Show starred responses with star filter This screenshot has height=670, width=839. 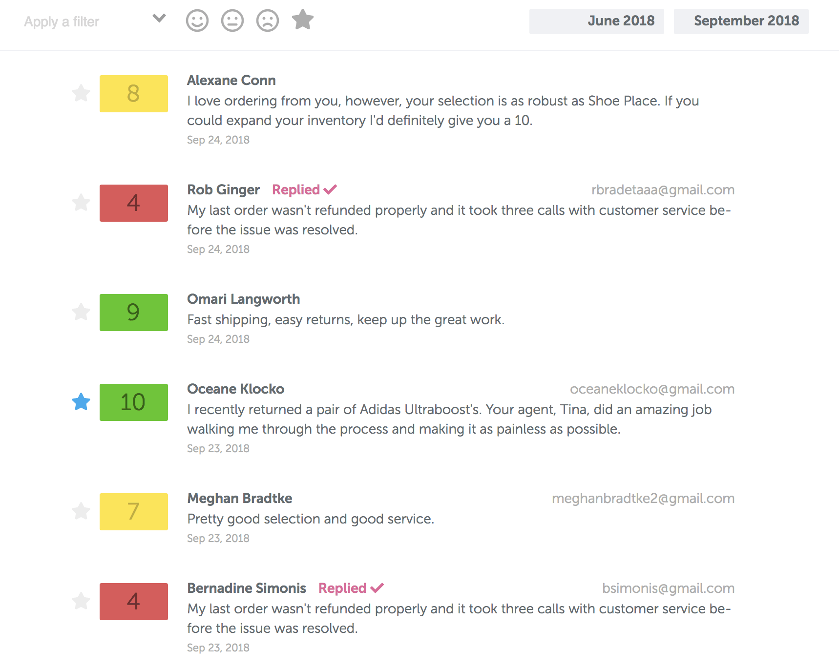pyautogui.click(x=303, y=20)
